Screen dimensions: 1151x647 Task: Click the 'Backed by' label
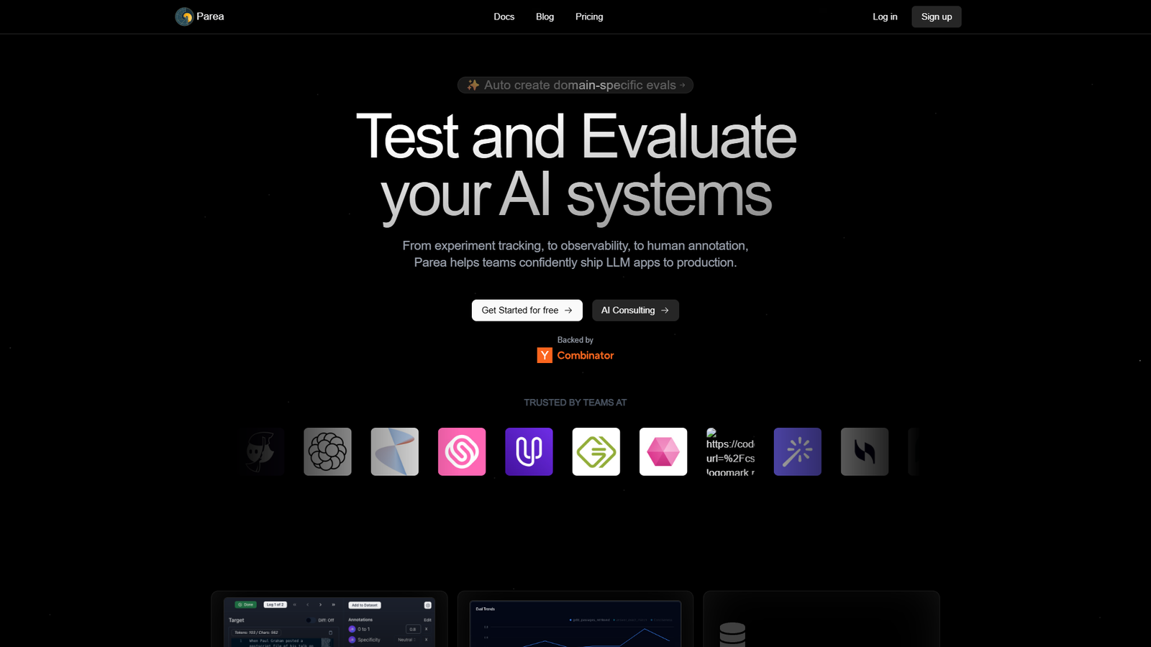coord(575,340)
